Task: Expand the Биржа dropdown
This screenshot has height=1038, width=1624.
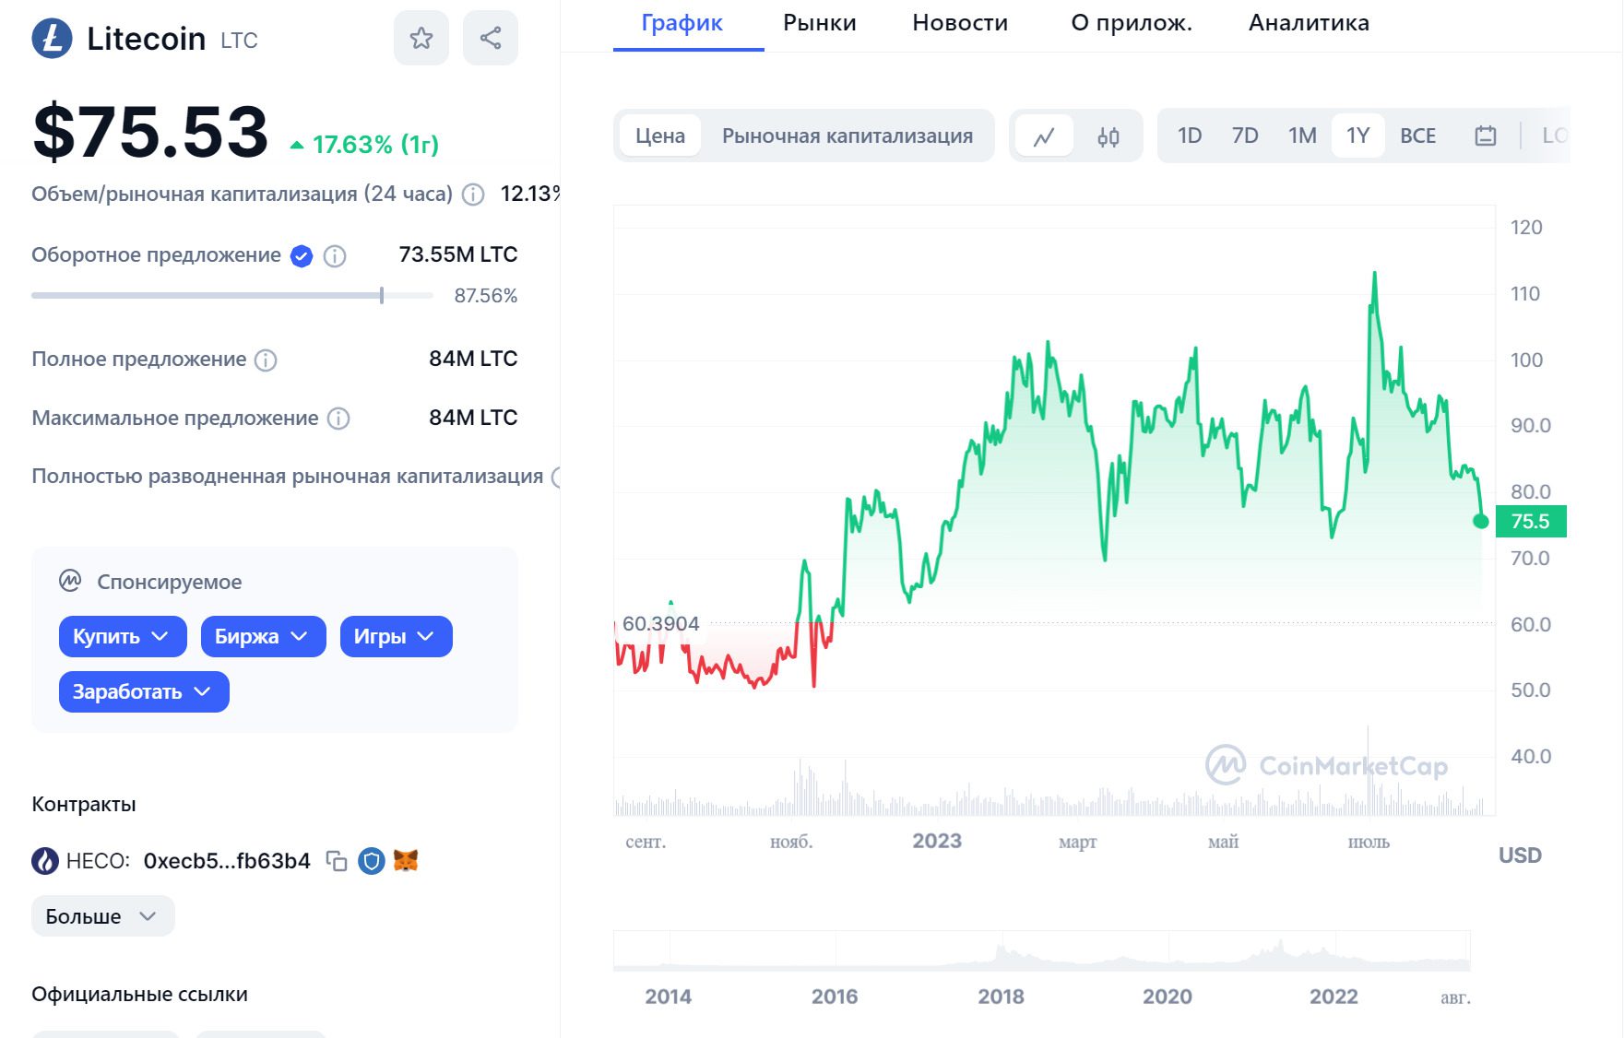Action: (263, 637)
